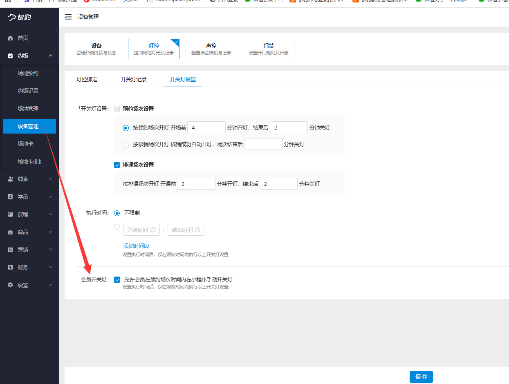This screenshot has height=384, width=509.
Task: Switch to the 声控 tab
Action: 211,49
